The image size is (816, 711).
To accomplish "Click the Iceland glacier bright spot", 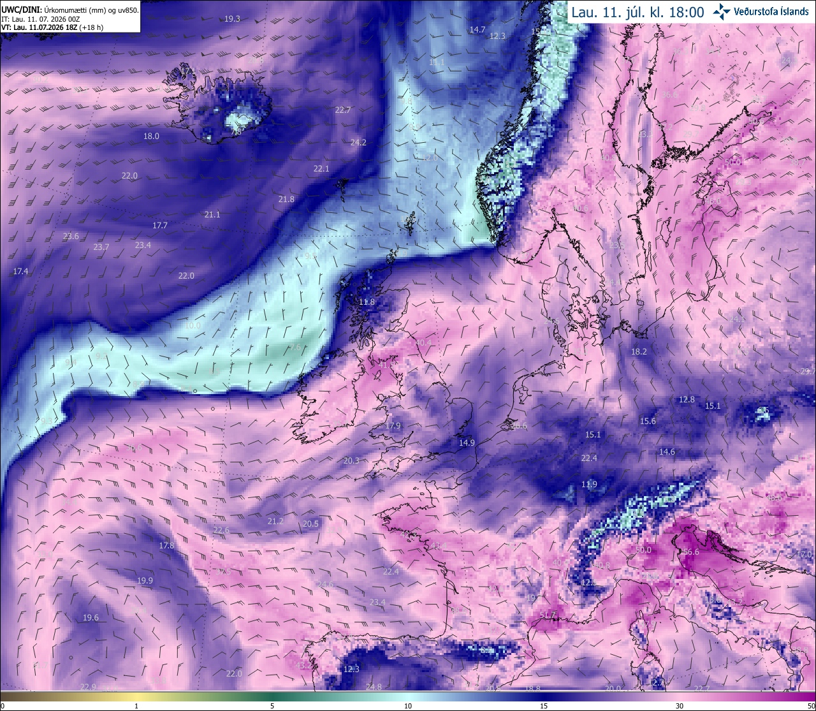I will click(x=242, y=118).
